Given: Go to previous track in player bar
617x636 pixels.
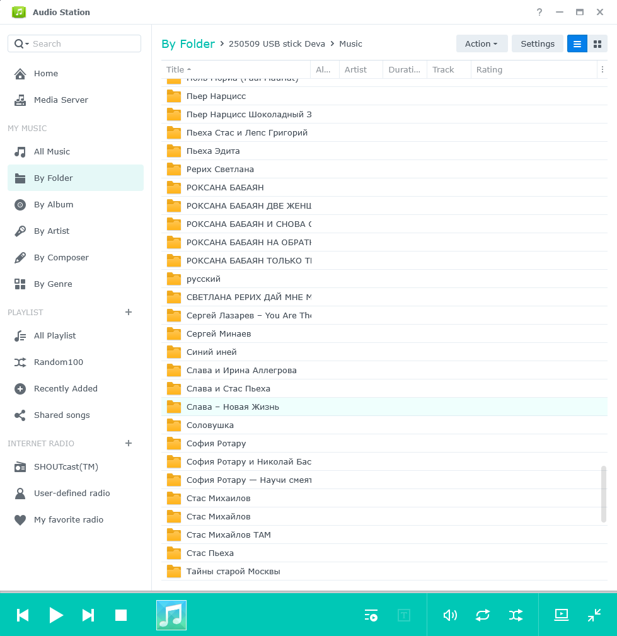Looking at the screenshot, I should [23, 615].
